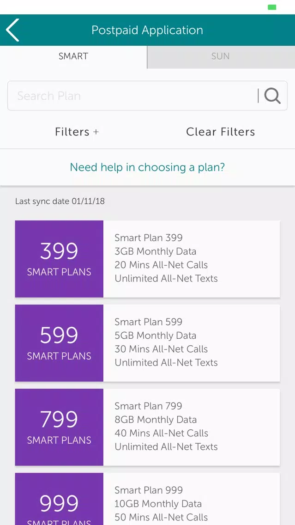295x525 pixels.
Task: Select the purple 999 Smart Plans tile
Action: pyautogui.click(x=59, y=499)
